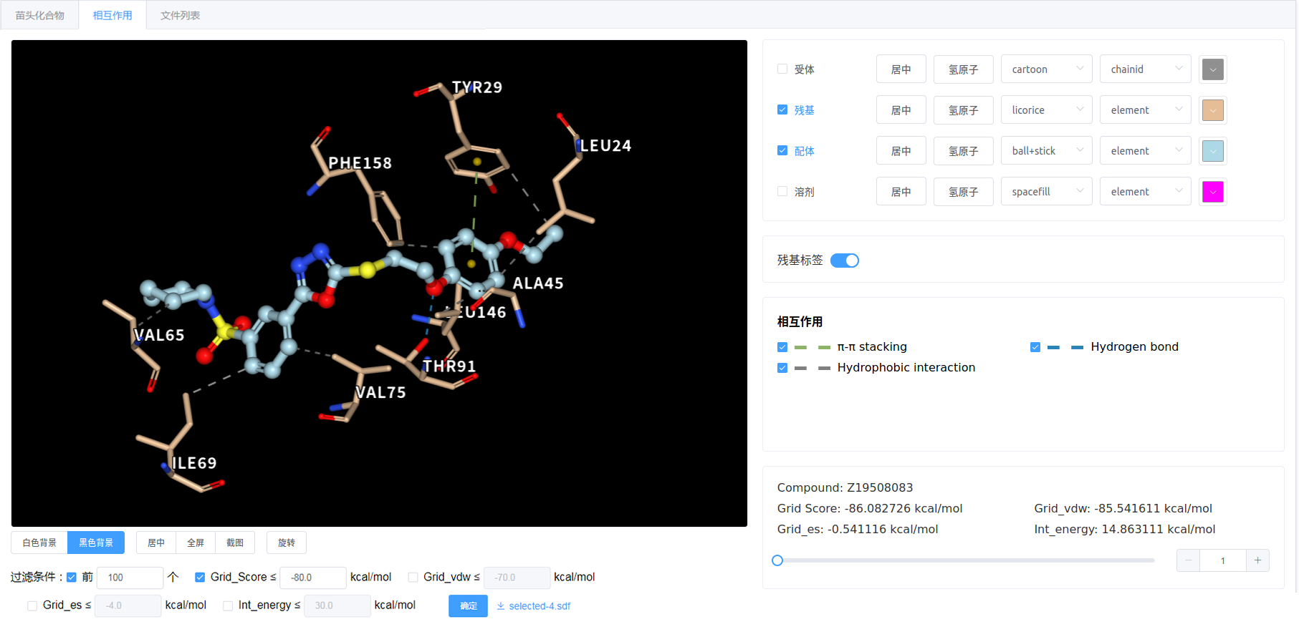The width and height of the screenshot is (1299, 637).
Task: Click the 确定 confirm filter button
Action: pos(469,606)
